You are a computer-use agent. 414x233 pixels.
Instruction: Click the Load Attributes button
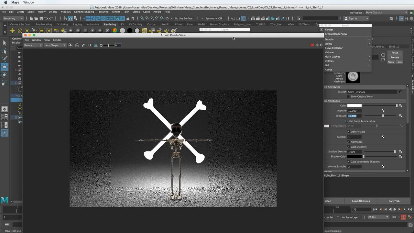tap(361, 201)
